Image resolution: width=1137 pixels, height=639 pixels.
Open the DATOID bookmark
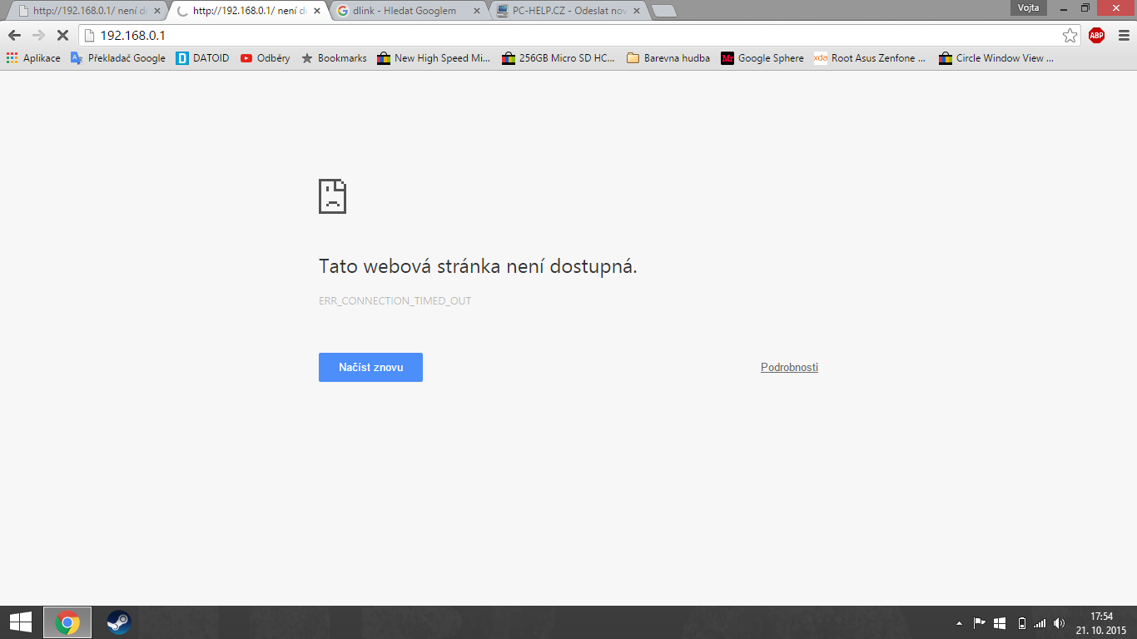202,58
